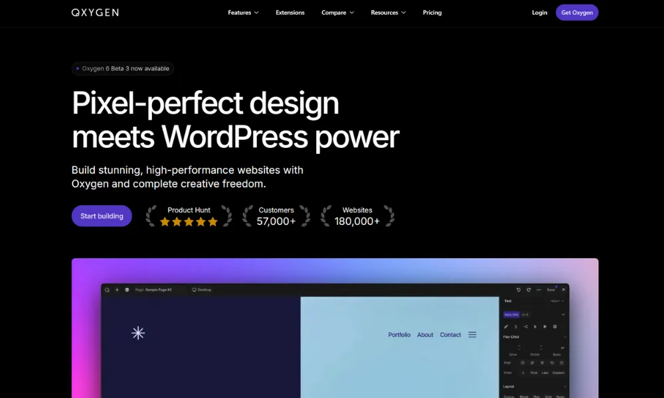This screenshot has width=664, height=398.
Task: Expand the Features dropdown menu
Action: 243,13
